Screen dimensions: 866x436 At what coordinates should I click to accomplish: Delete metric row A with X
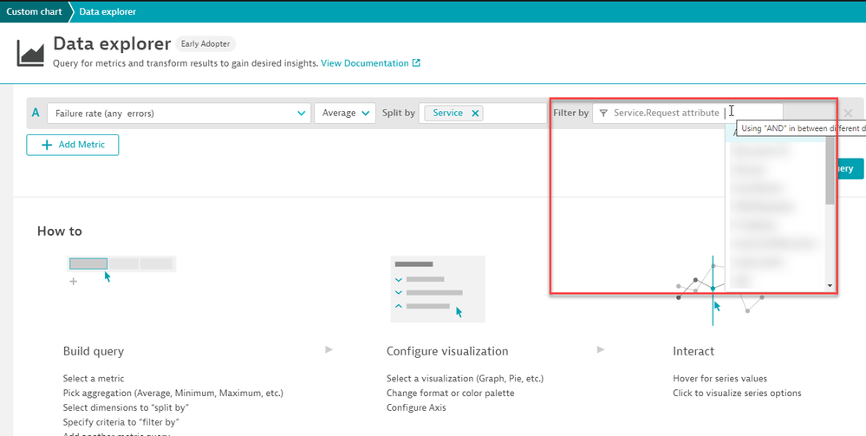pyautogui.click(x=848, y=113)
